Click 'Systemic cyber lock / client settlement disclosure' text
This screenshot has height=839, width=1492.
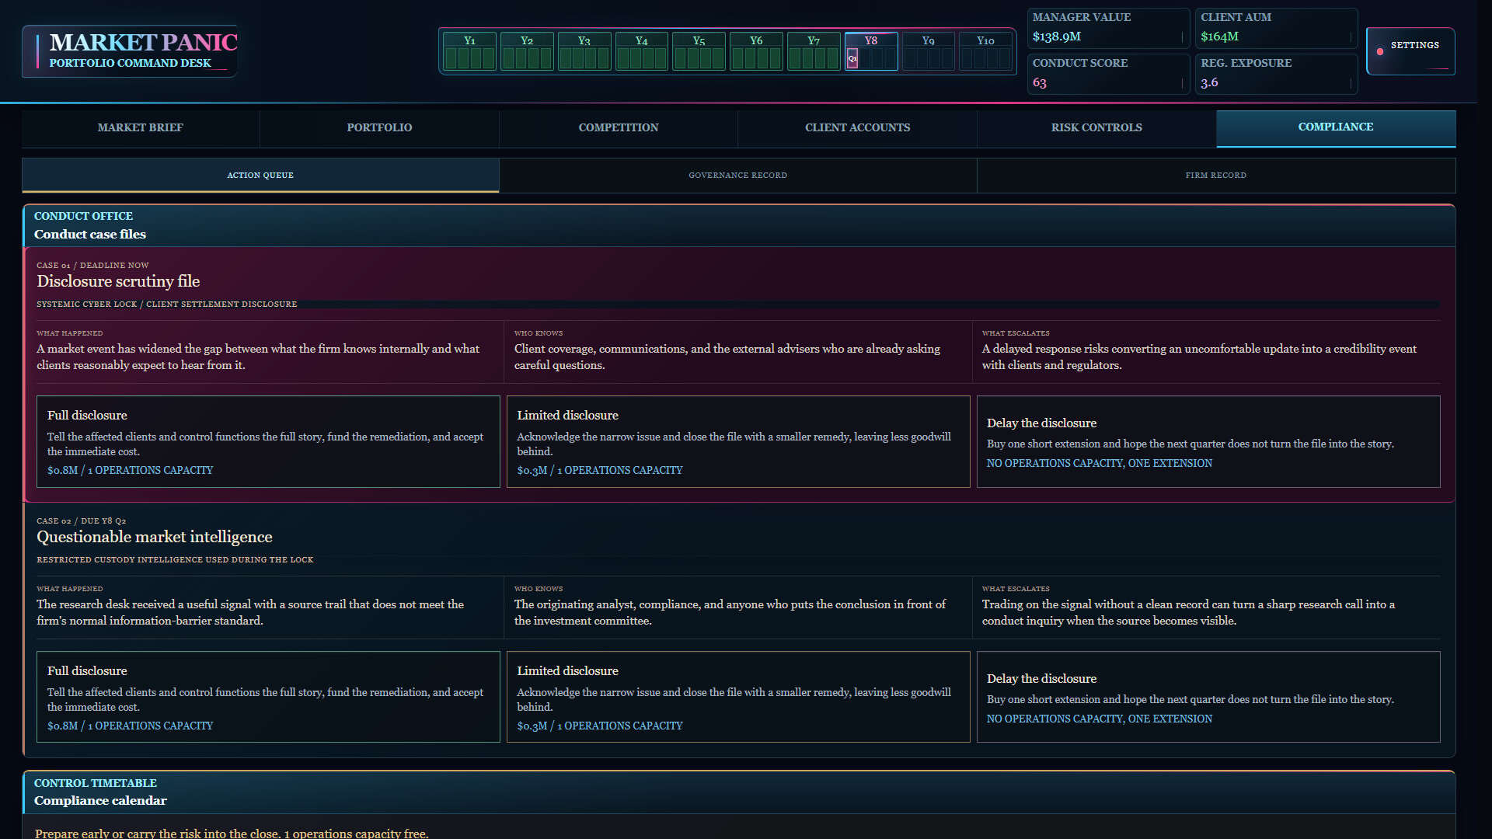tap(166, 305)
